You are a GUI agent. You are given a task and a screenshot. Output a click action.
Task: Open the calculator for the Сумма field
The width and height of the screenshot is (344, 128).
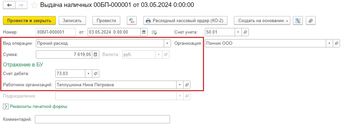click(x=95, y=55)
